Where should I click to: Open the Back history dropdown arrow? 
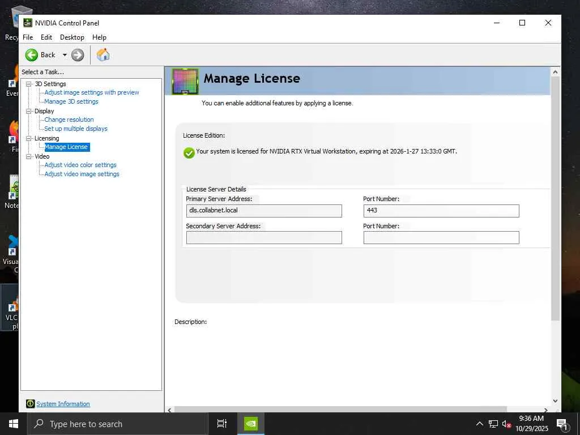click(x=65, y=55)
